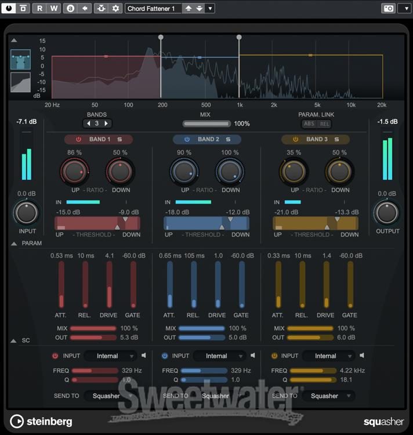The image size is (413, 435).
Task: Select the band spectrum view thumbnail
Action: (x=20, y=59)
